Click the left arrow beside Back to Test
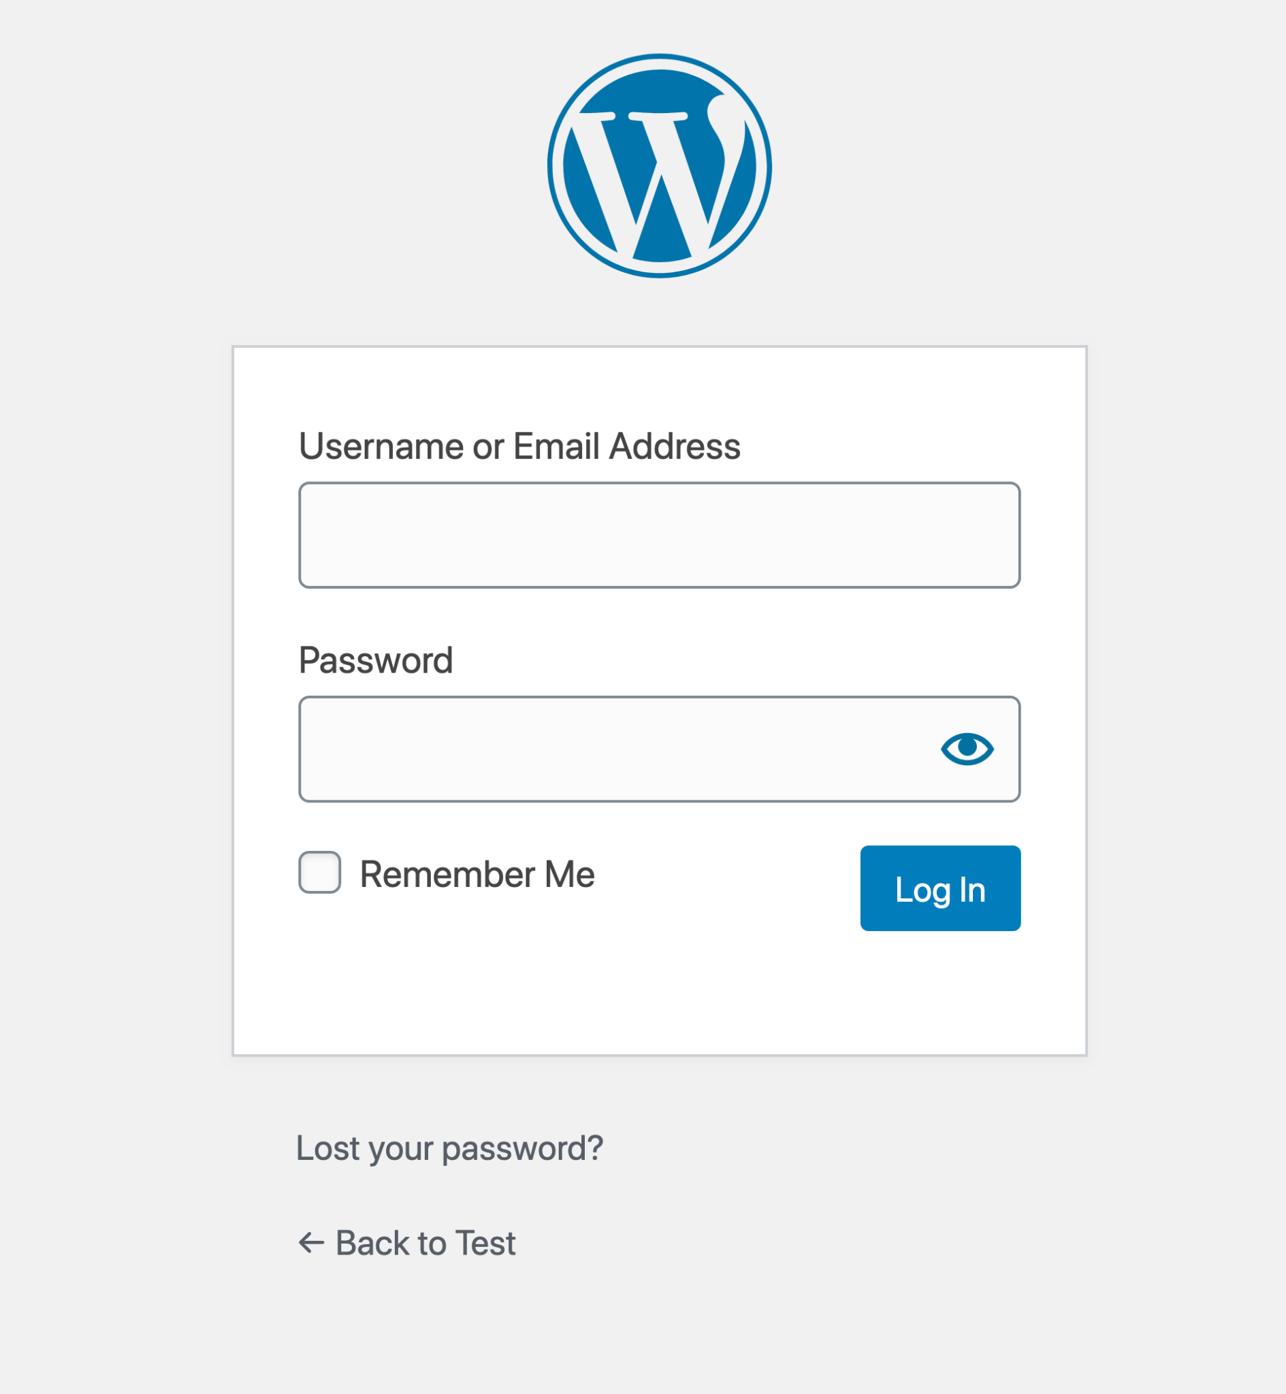 tap(311, 1242)
